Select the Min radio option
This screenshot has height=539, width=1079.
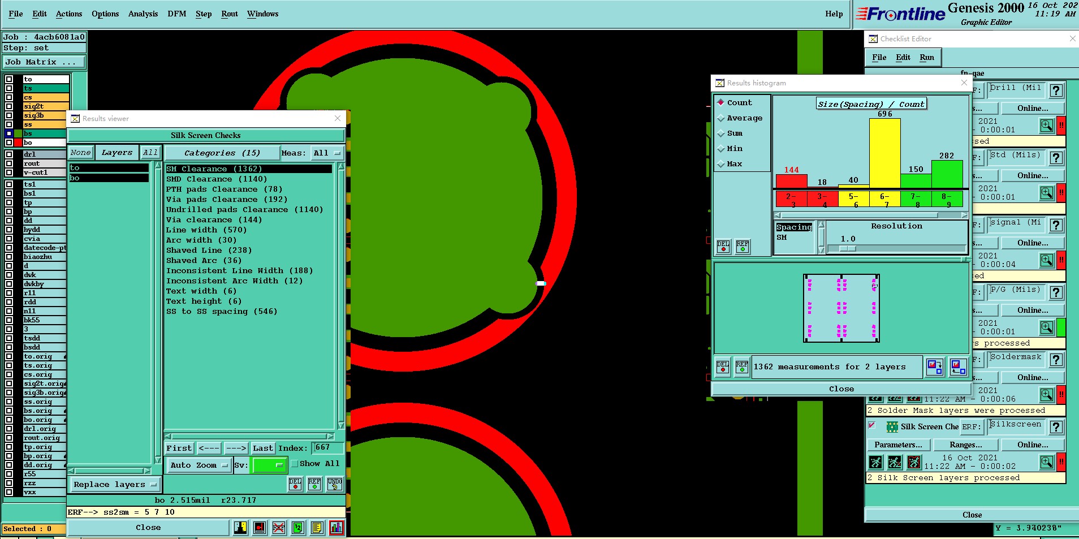(730, 148)
